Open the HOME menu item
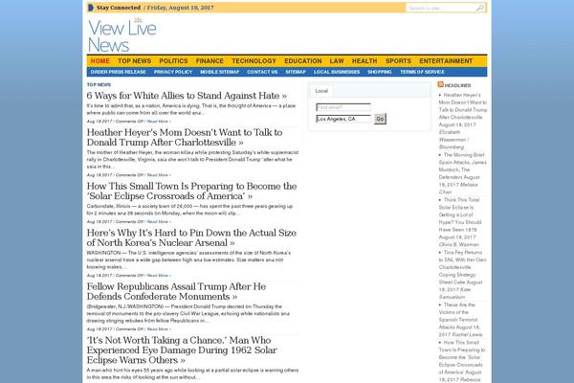574x383 pixels. (x=99, y=61)
